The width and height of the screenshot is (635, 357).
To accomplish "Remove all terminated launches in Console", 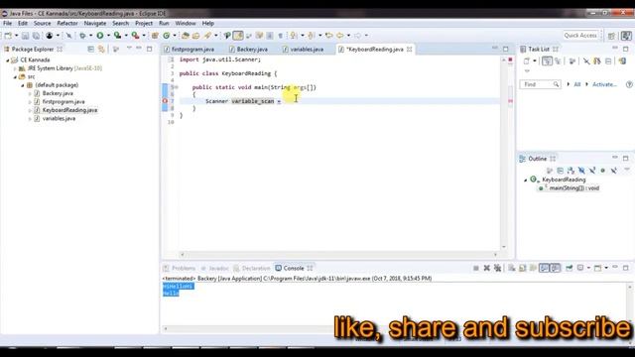I will click(498, 268).
